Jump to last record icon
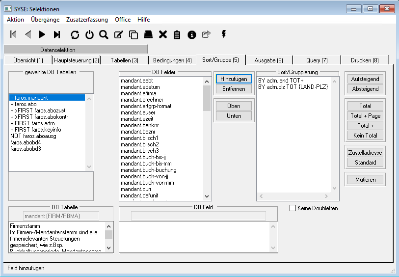This screenshot has height=277, width=399. 57,34
